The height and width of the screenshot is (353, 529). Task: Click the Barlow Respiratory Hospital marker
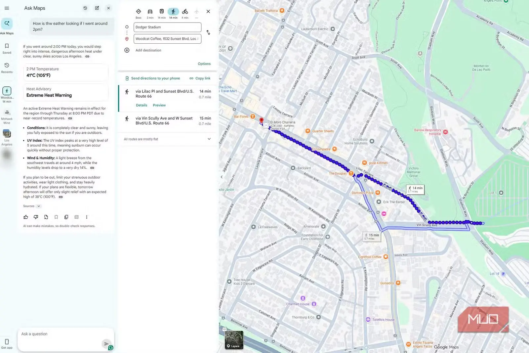[445, 132]
